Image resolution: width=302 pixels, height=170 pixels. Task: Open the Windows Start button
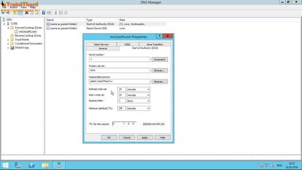pos(5,165)
